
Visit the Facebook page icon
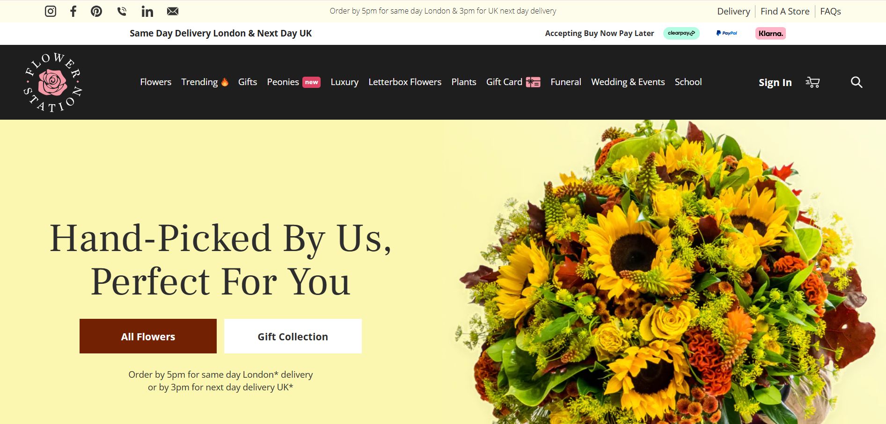(x=73, y=11)
